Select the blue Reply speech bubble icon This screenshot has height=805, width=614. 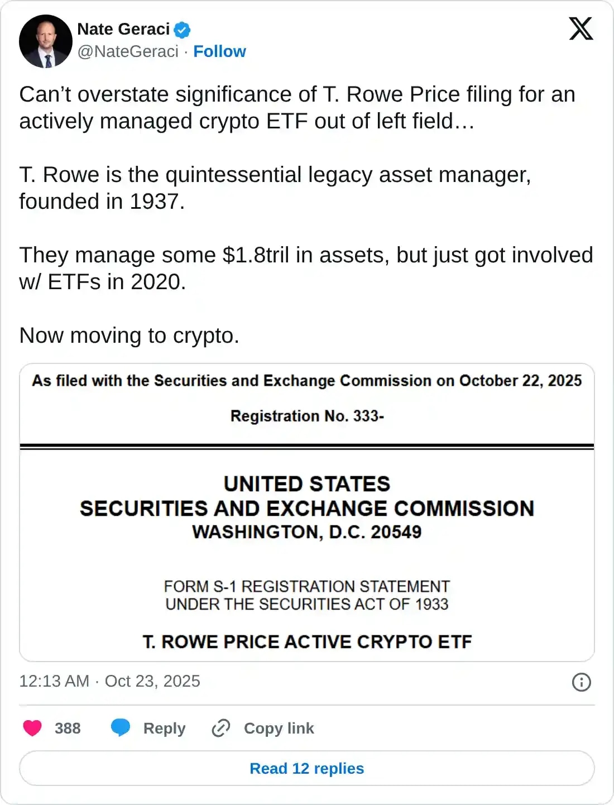tap(121, 728)
